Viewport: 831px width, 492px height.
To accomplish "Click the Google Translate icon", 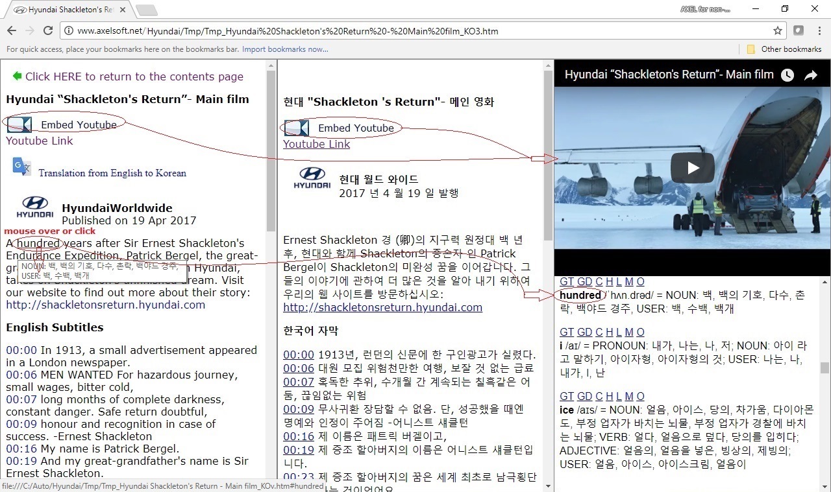I will tap(21, 167).
